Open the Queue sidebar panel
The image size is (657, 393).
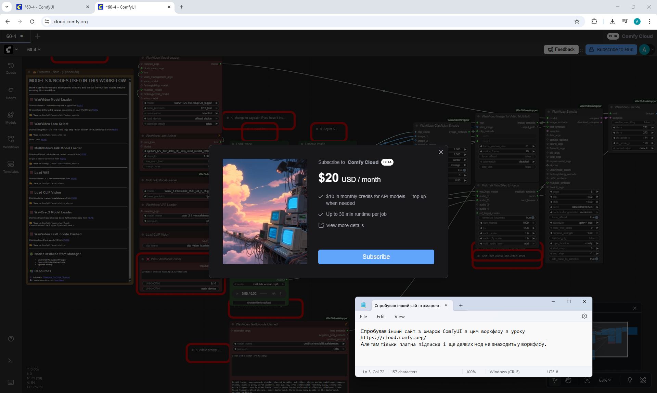(x=11, y=68)
